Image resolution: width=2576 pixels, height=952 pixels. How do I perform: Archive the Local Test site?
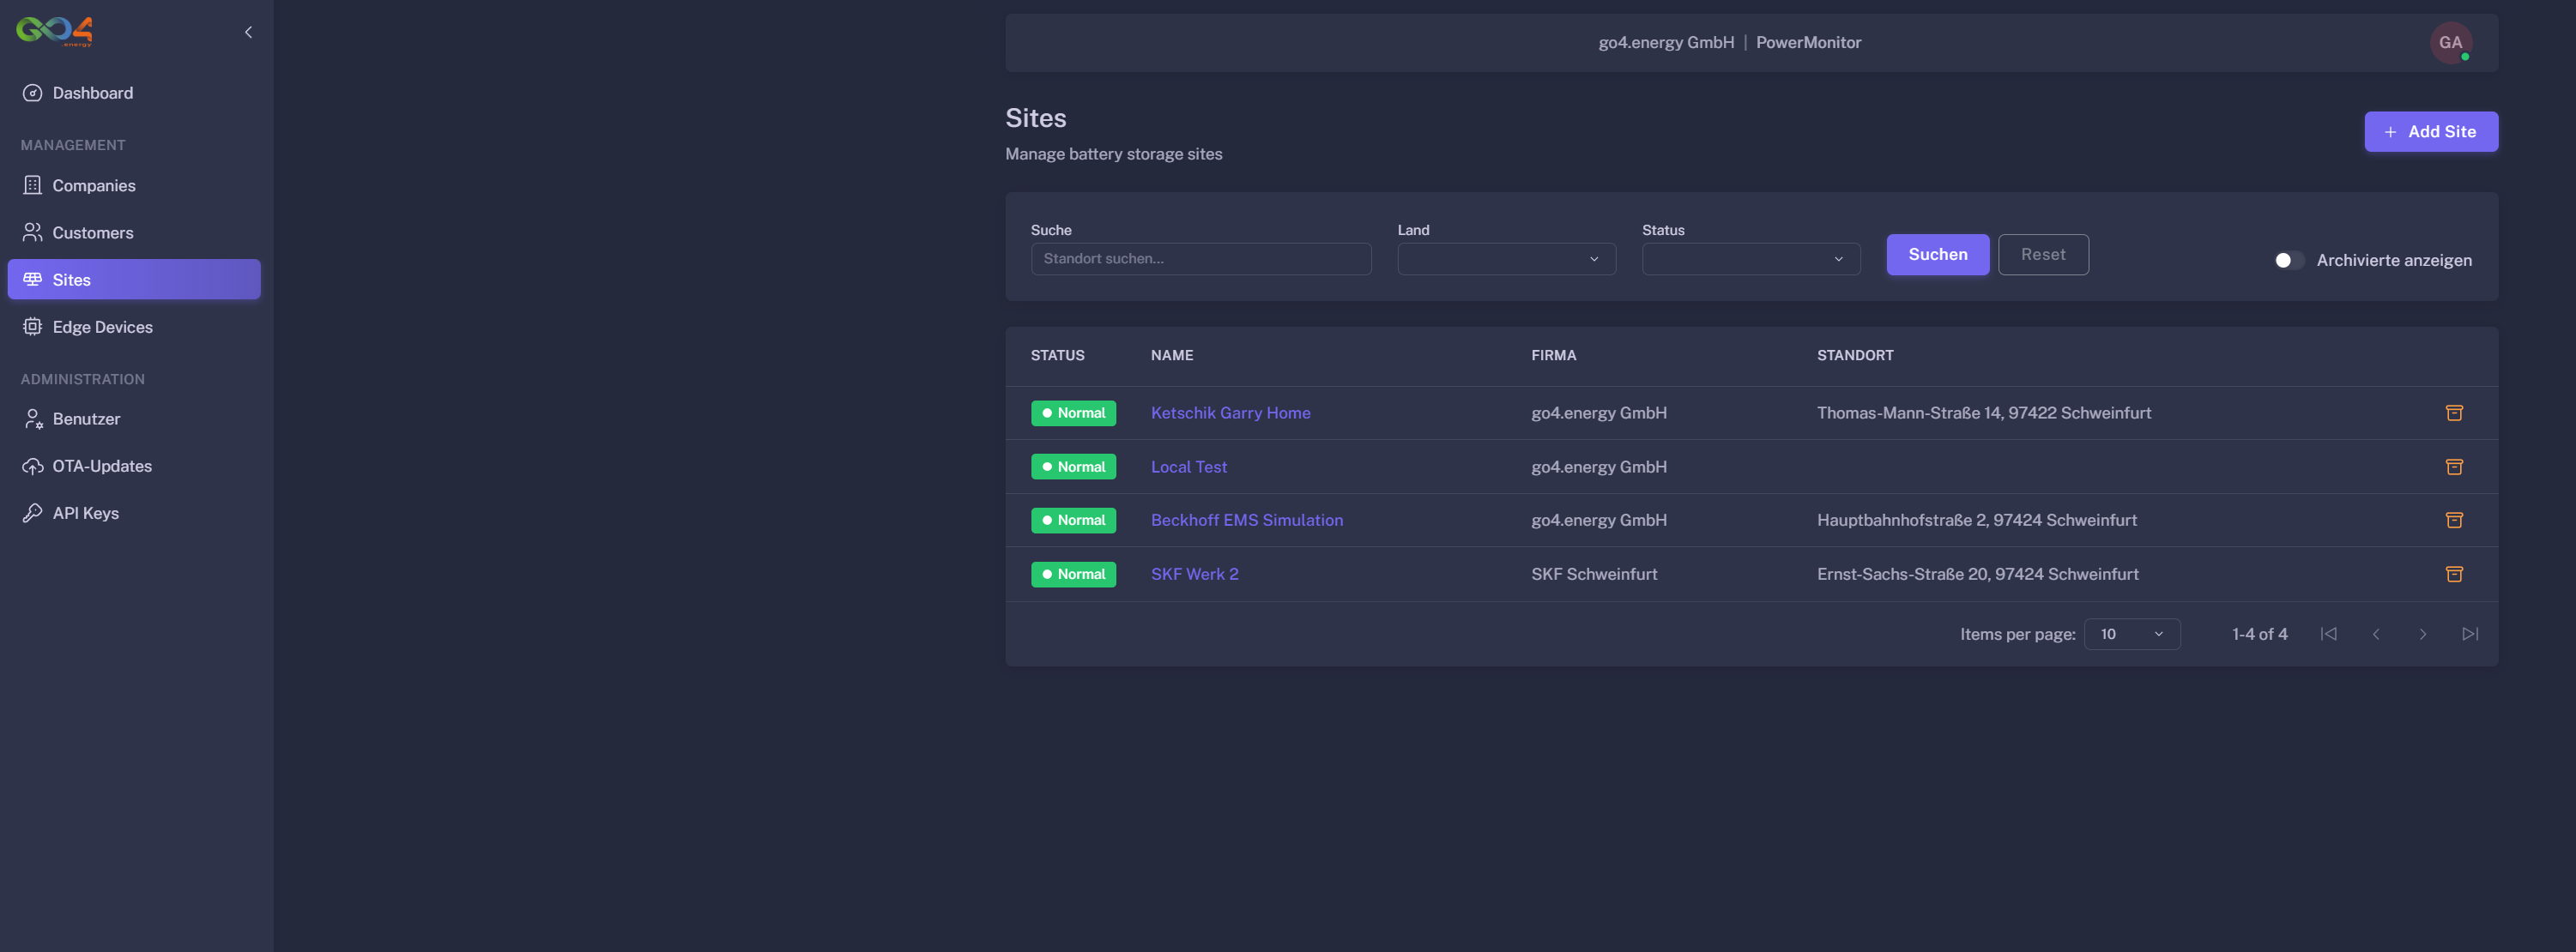pyautogui.click(x=2454, y=466)
